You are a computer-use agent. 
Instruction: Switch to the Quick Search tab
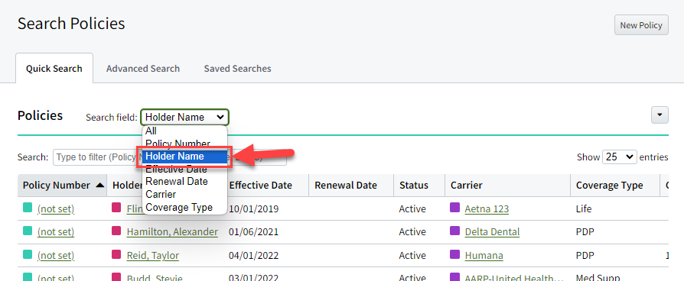point(54,69)
